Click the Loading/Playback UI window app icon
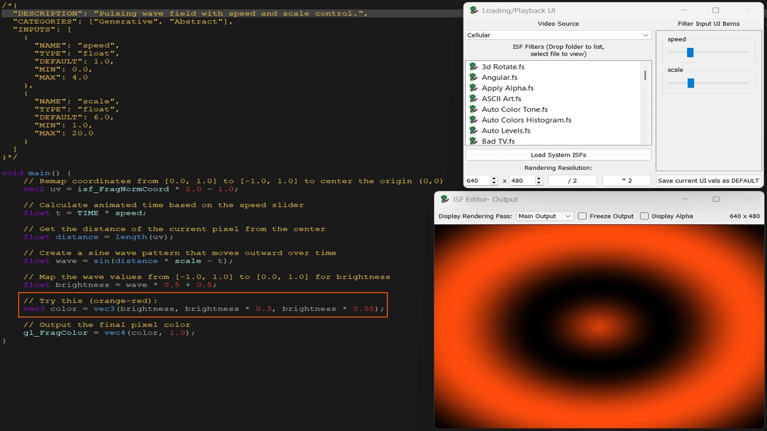The image size is (767, 431). tap(474, 10)
